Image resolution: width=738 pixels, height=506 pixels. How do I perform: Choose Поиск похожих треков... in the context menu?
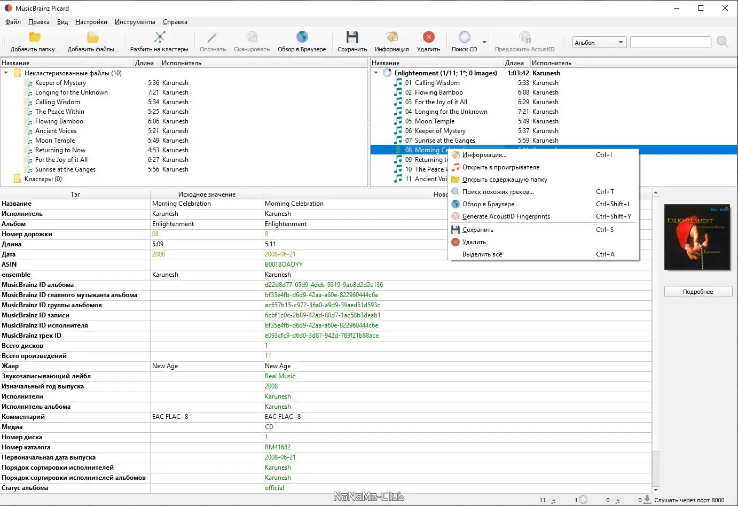[544, 192]
